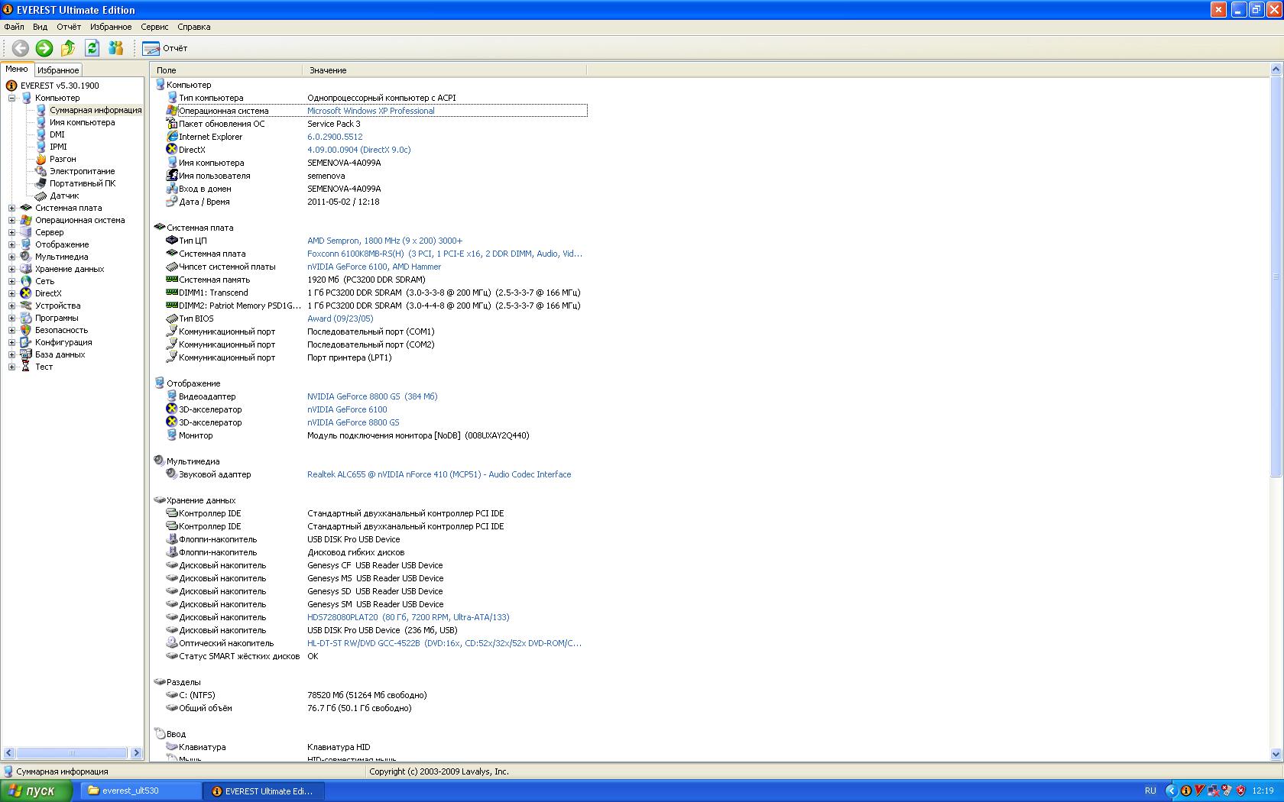The image size is (1284, 802).
Task: Expand the Хранение данных tree node
Action: 11,269
